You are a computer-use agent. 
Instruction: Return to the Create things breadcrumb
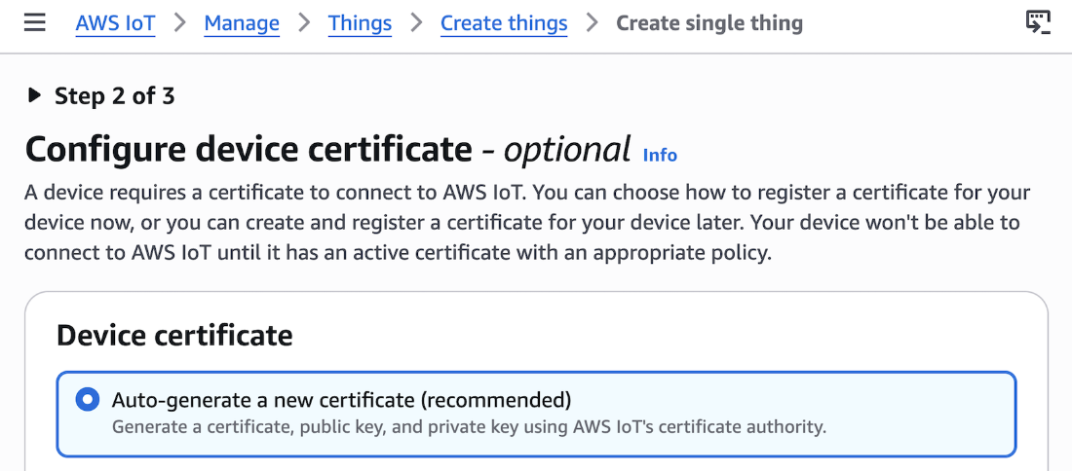click(504, 23)
